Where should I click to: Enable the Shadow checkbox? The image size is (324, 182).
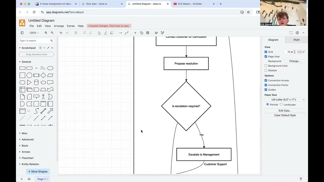(x=266, y=71)
